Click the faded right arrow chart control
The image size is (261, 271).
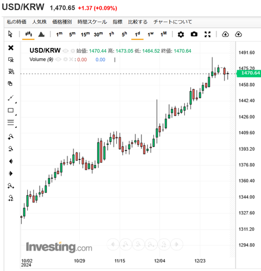(x=177, y=244)
